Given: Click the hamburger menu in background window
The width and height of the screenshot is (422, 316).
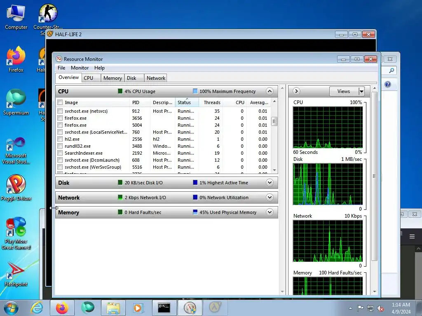Looking at the screenshot, I should [412, 237].
